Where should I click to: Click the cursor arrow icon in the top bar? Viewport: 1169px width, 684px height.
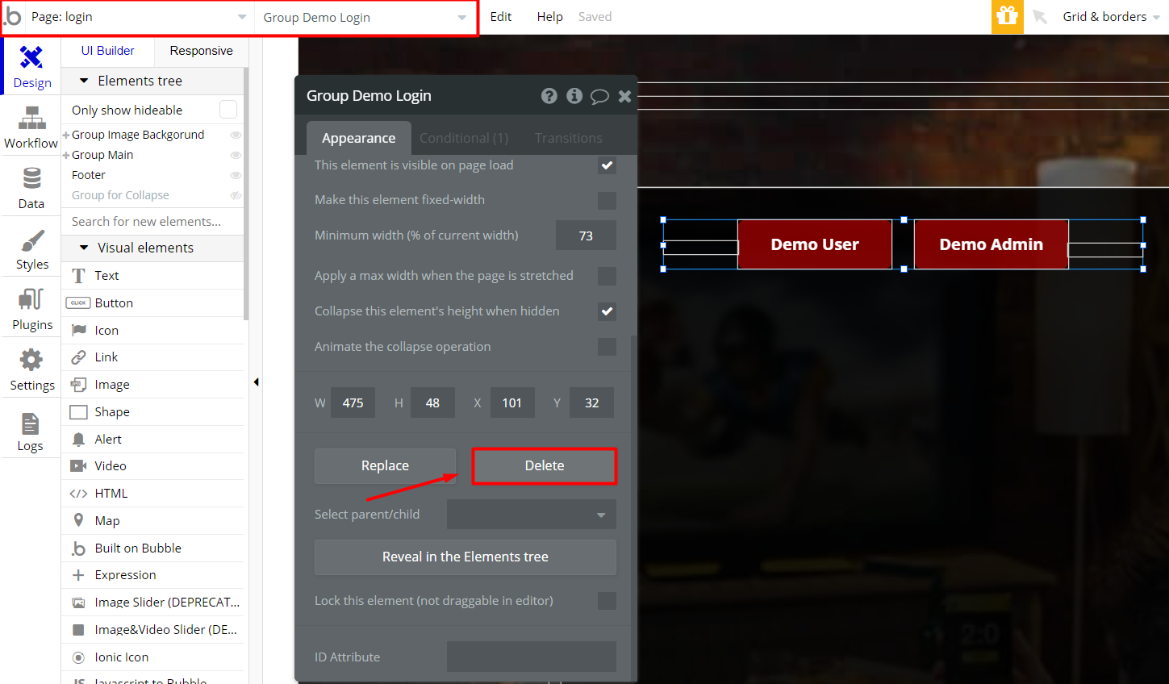[1040, 17]
